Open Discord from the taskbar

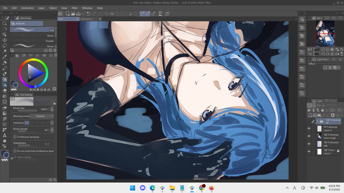(142, 188)
